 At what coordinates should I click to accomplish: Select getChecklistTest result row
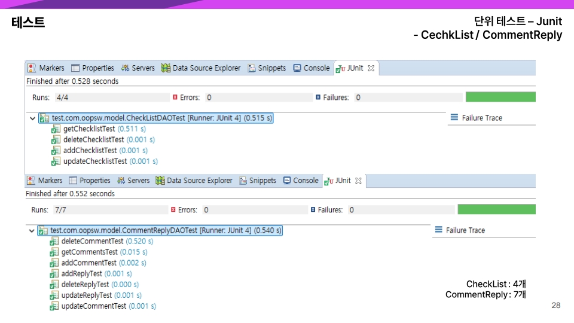coord(99,129)
